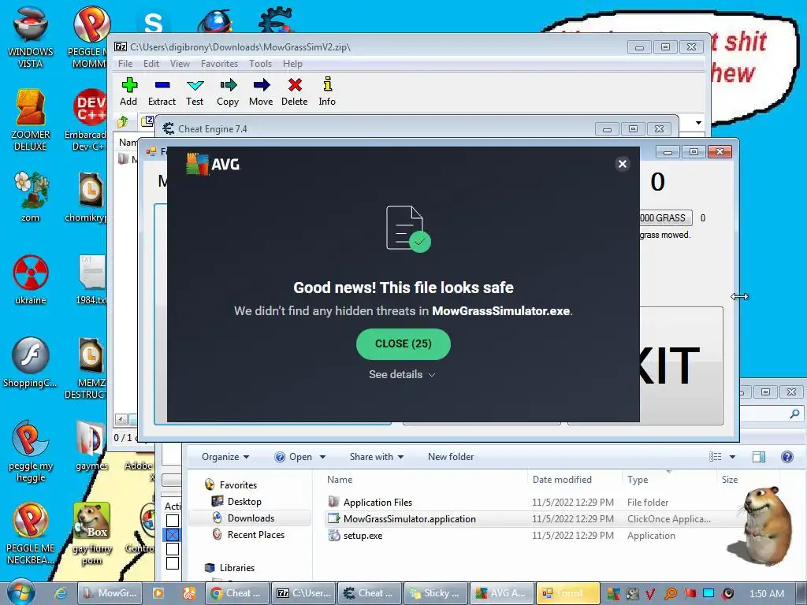Click the green CLOSE (25) button
This screenshot has width=807, height=605.
(403, 343)
